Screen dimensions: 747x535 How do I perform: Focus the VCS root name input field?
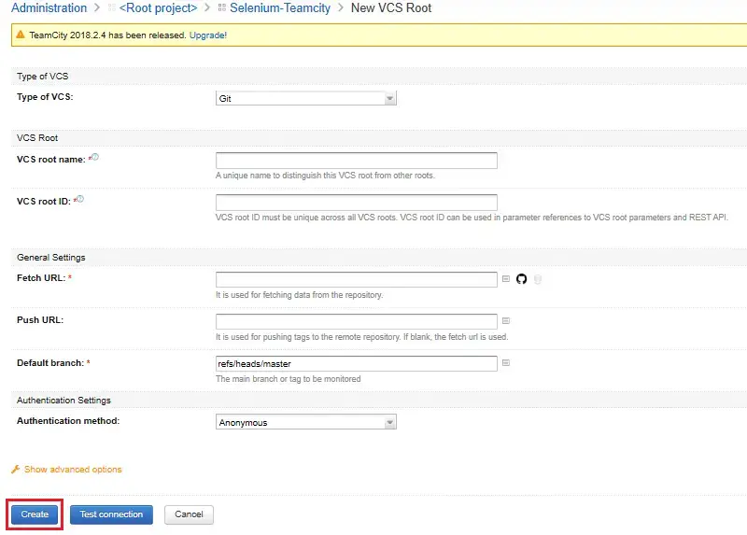pyautogui.click(x=357, y=161)
